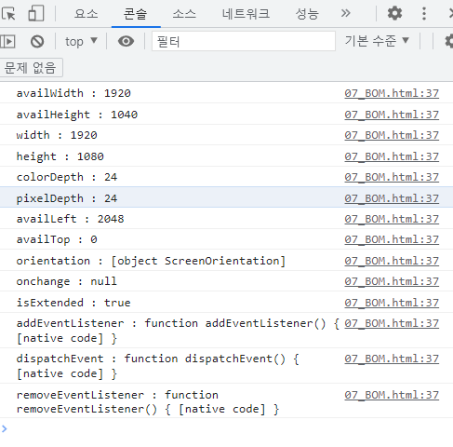Open source link on dispatchEvent row
Image resolution: width=453 pixels, height=447 pixels.
[392, 359]
